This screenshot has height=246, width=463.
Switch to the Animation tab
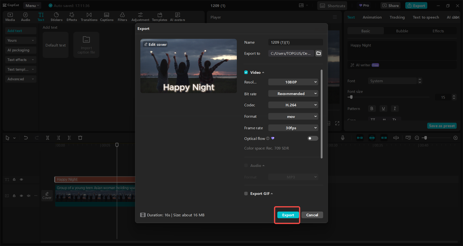(x=372, y=17)
